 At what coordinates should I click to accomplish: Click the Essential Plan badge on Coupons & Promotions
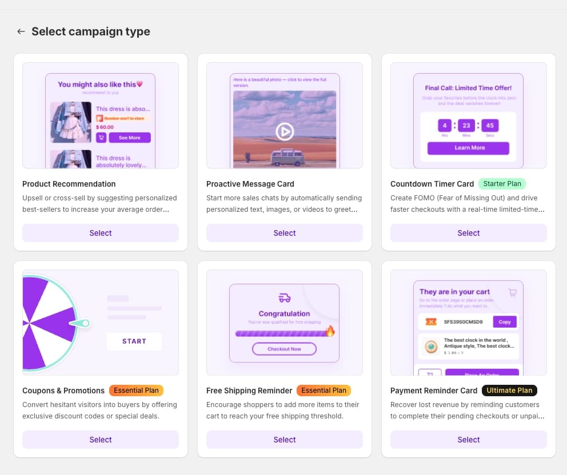137,391
